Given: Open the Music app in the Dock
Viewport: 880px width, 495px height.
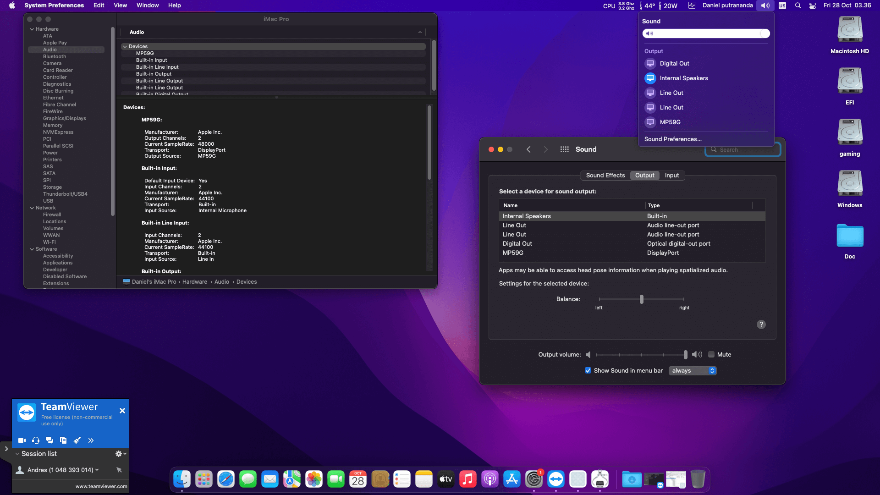Looking at the screenshot, I should 468,479.
